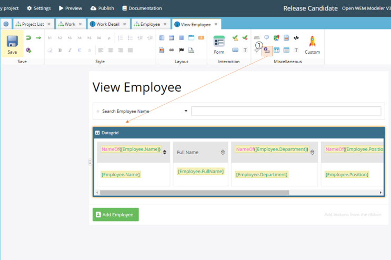Insert hyperlink chain icon
Viewport: 391px width, 260px height.
point(172,51)
